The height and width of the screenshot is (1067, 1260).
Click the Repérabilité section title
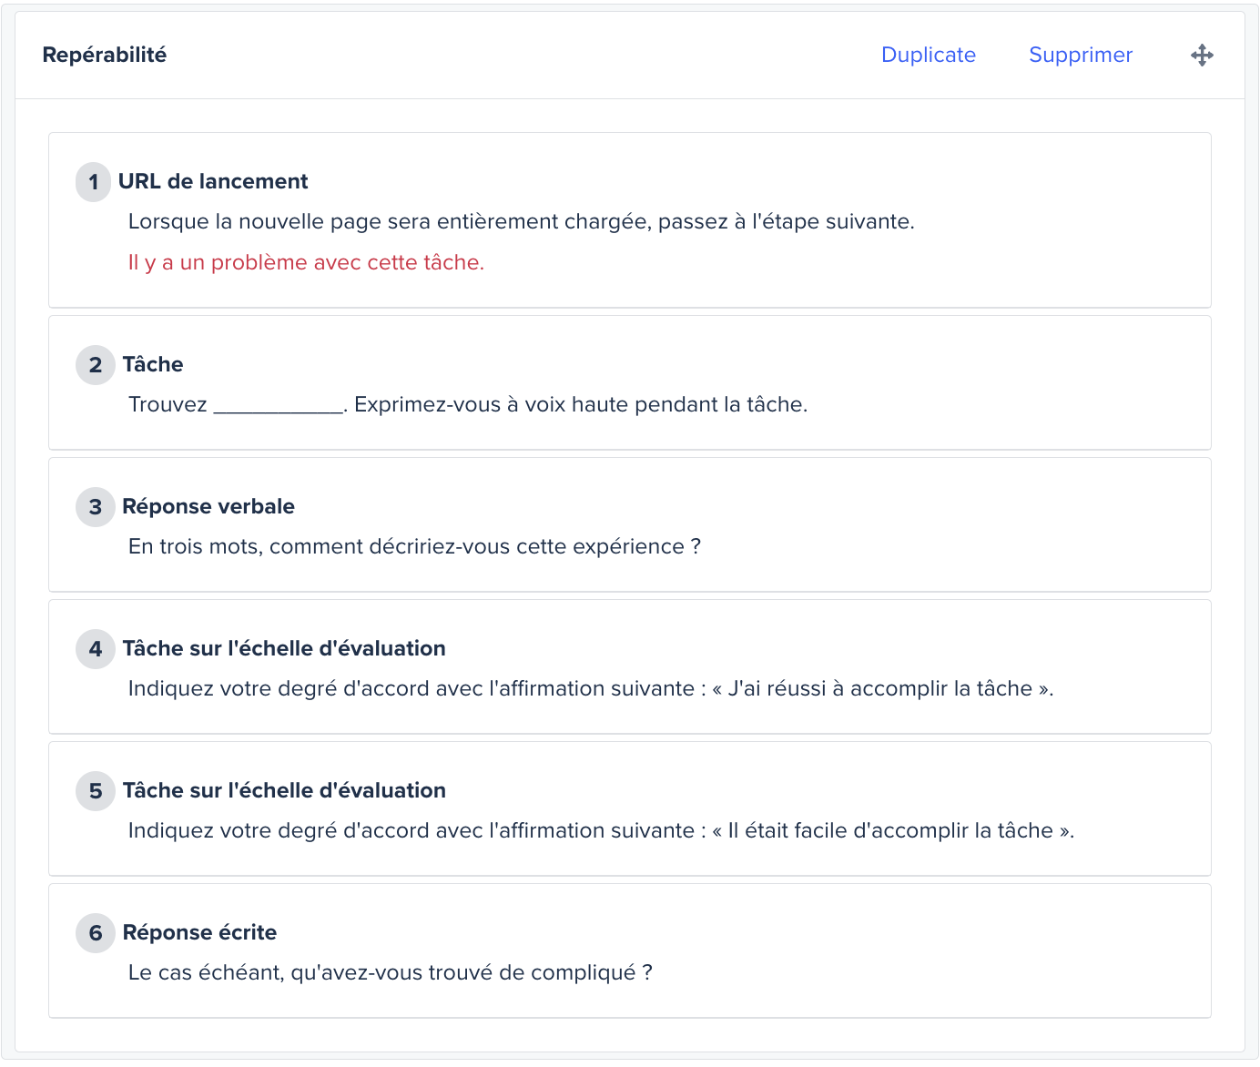click(x=105, y=56)
